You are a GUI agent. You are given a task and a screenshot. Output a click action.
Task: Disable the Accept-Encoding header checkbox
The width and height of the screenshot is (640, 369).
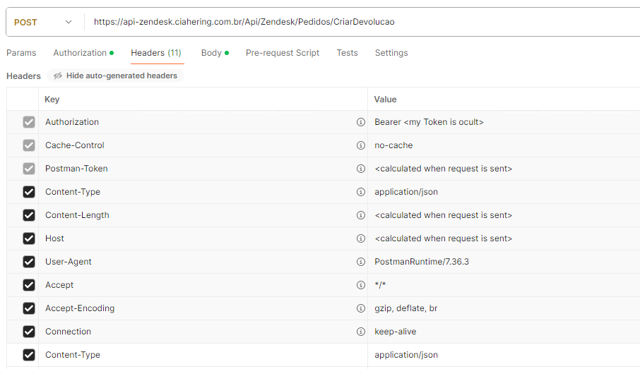click(x=29, y=308)
